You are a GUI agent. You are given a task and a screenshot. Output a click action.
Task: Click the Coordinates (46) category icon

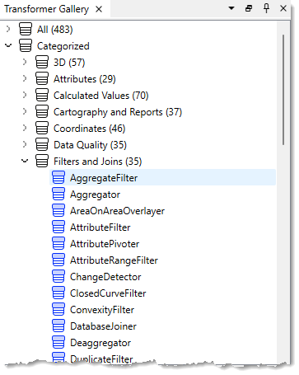click(42, 128)
